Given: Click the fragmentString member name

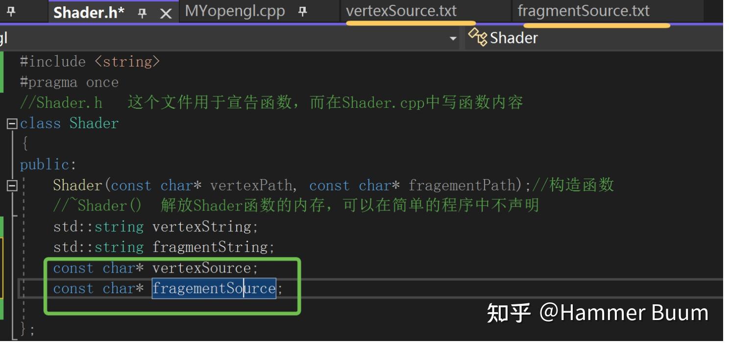Looking at the screenshot, I should pyautogui.click(x=210, y=247).
